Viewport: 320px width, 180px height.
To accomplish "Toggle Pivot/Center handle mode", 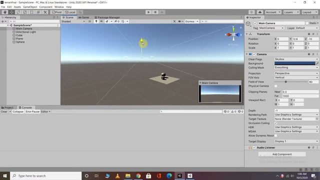I will [x=56, y=12].
